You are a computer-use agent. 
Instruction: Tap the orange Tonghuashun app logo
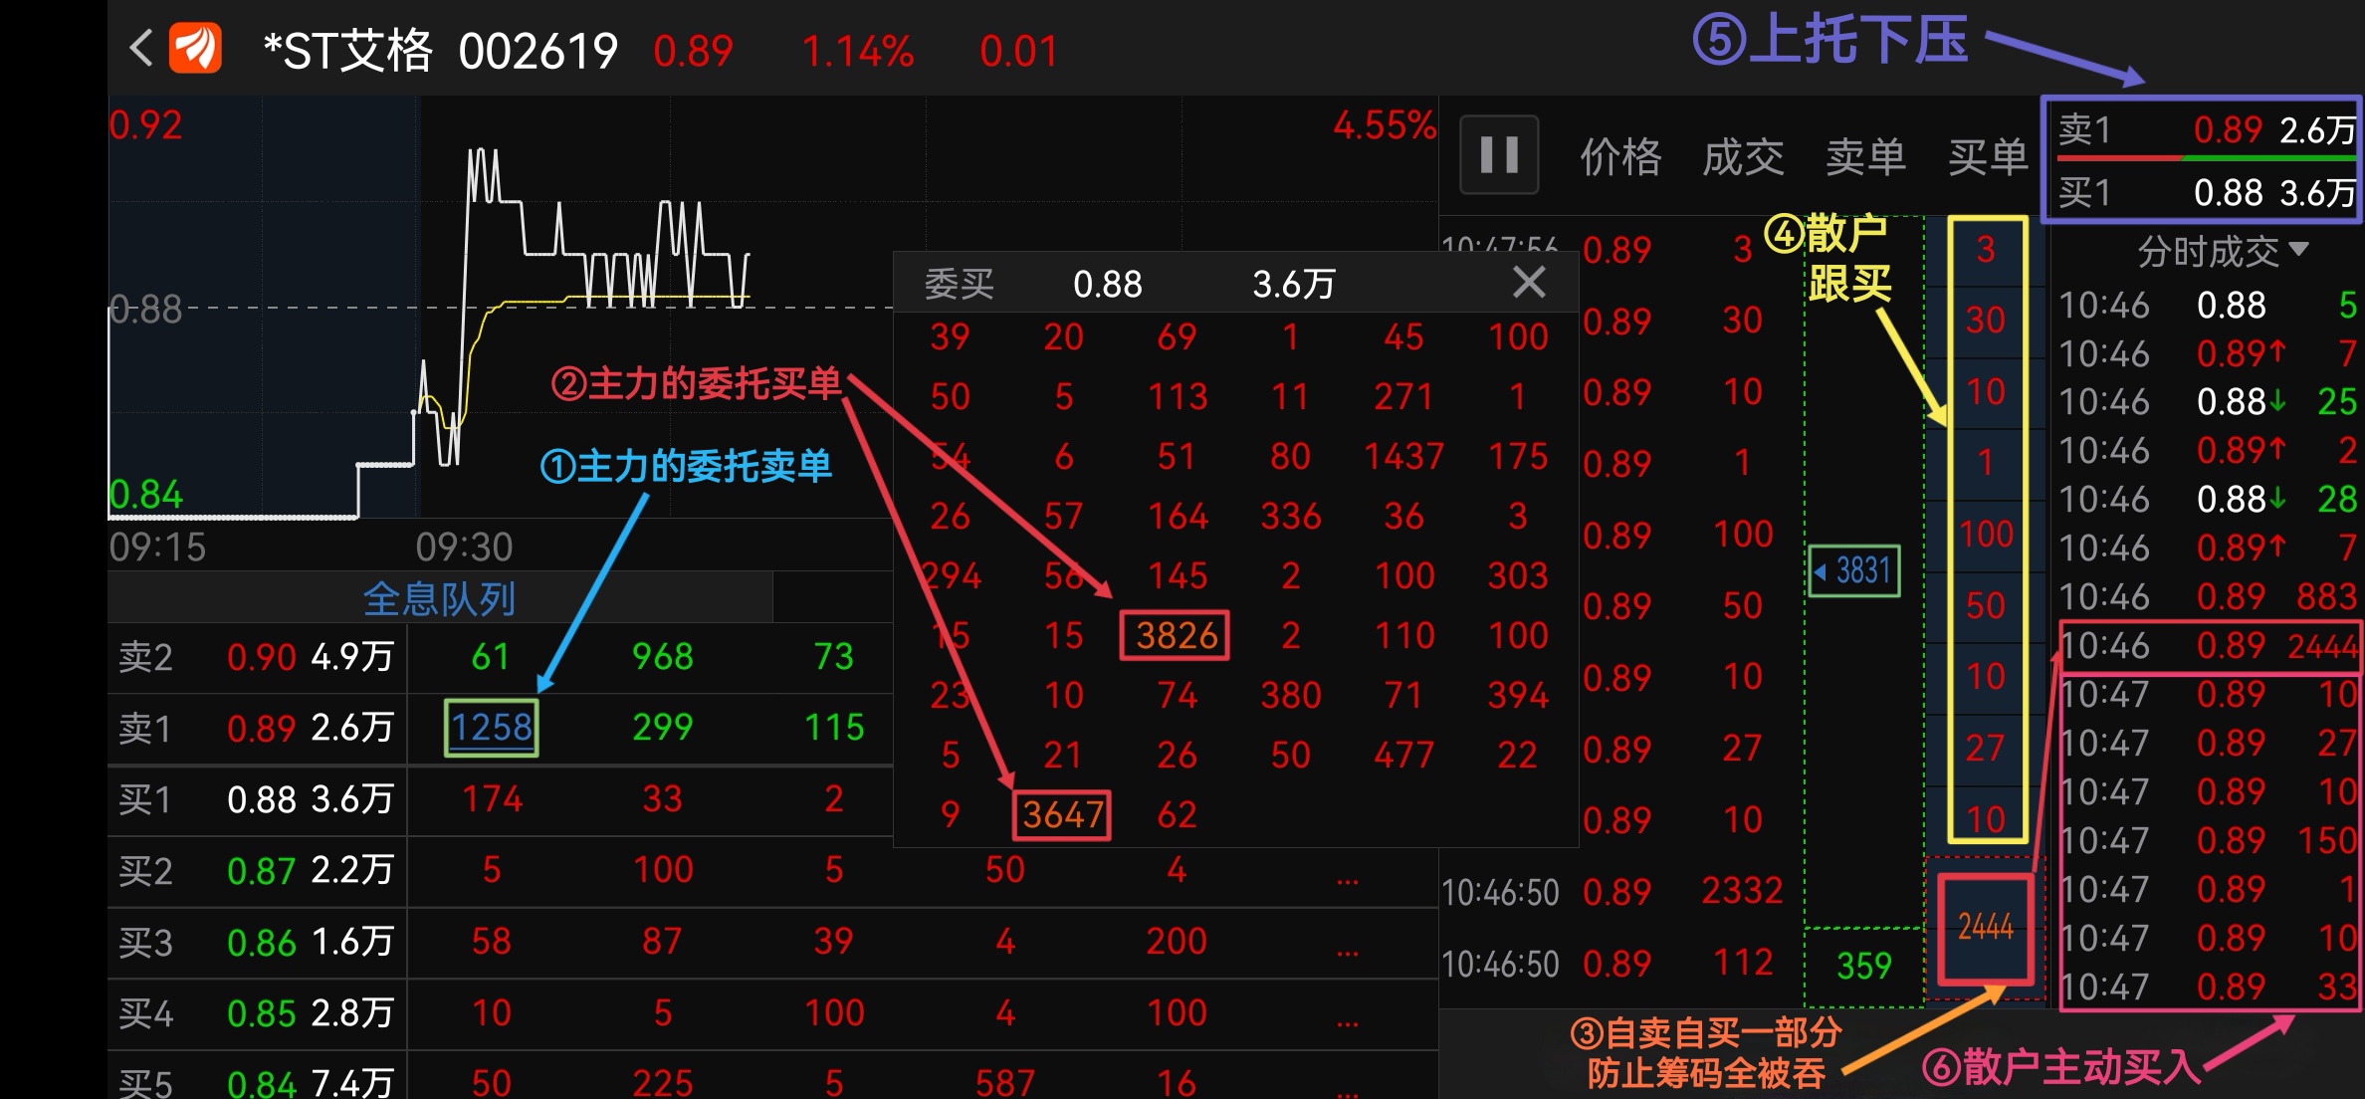(195, 48)
